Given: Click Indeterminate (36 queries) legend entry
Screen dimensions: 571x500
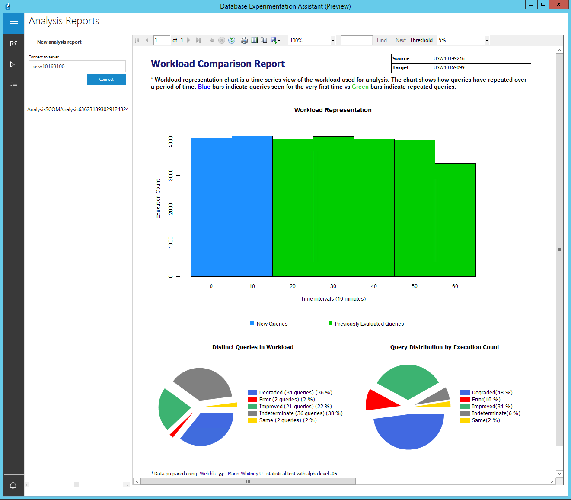Looking at the screenshot, I should (x=295, y=413).
